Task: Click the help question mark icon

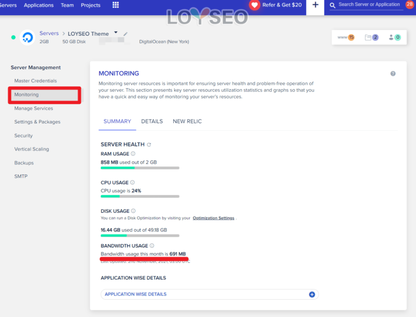Action: coord(393,74)
